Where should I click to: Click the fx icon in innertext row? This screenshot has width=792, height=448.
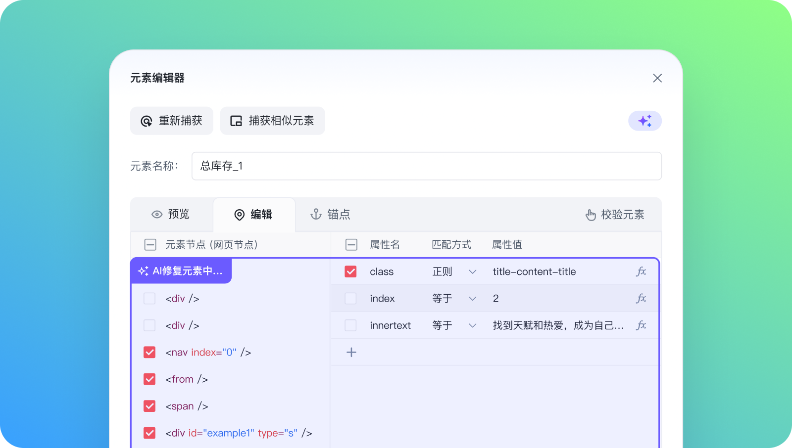pyautogui.click(x=641, y=325)
